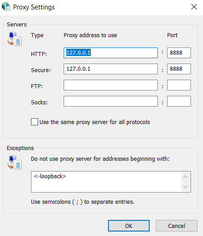Click the Secure proxy address field
This screenshot has height=236, width=203.
(x=111, y=69)
